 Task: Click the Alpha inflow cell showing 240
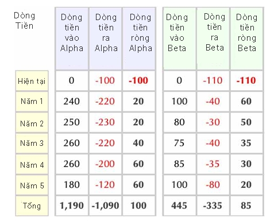[x=72, y=102]
